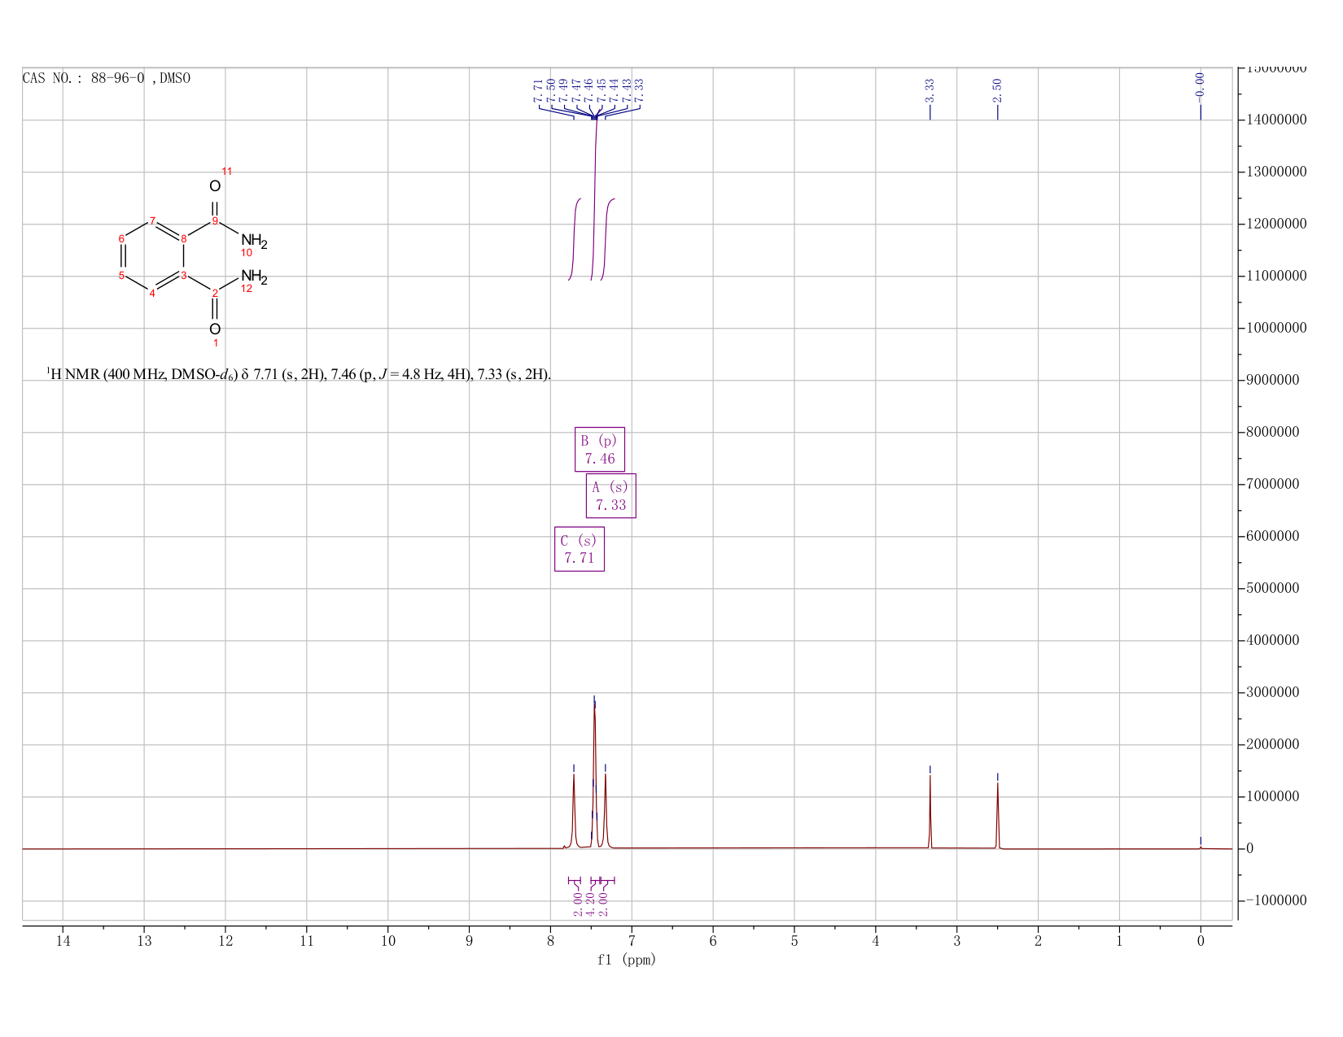The width and height of the screenshot is (1343, 1037).
Task: Click the 3.33 peak label
Action: 930,90
